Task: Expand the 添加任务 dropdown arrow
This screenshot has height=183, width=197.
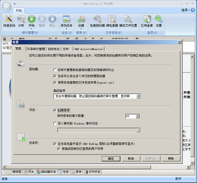Action: click(66, 29)
